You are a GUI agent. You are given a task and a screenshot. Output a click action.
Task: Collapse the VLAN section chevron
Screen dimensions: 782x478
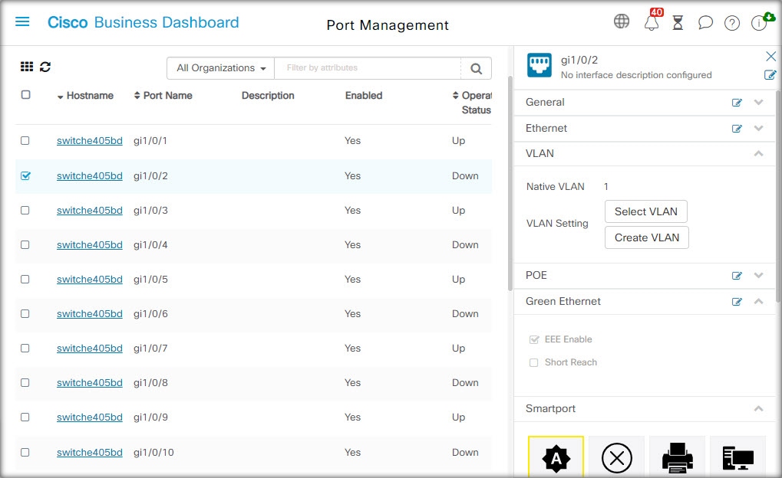pos(758,153)
